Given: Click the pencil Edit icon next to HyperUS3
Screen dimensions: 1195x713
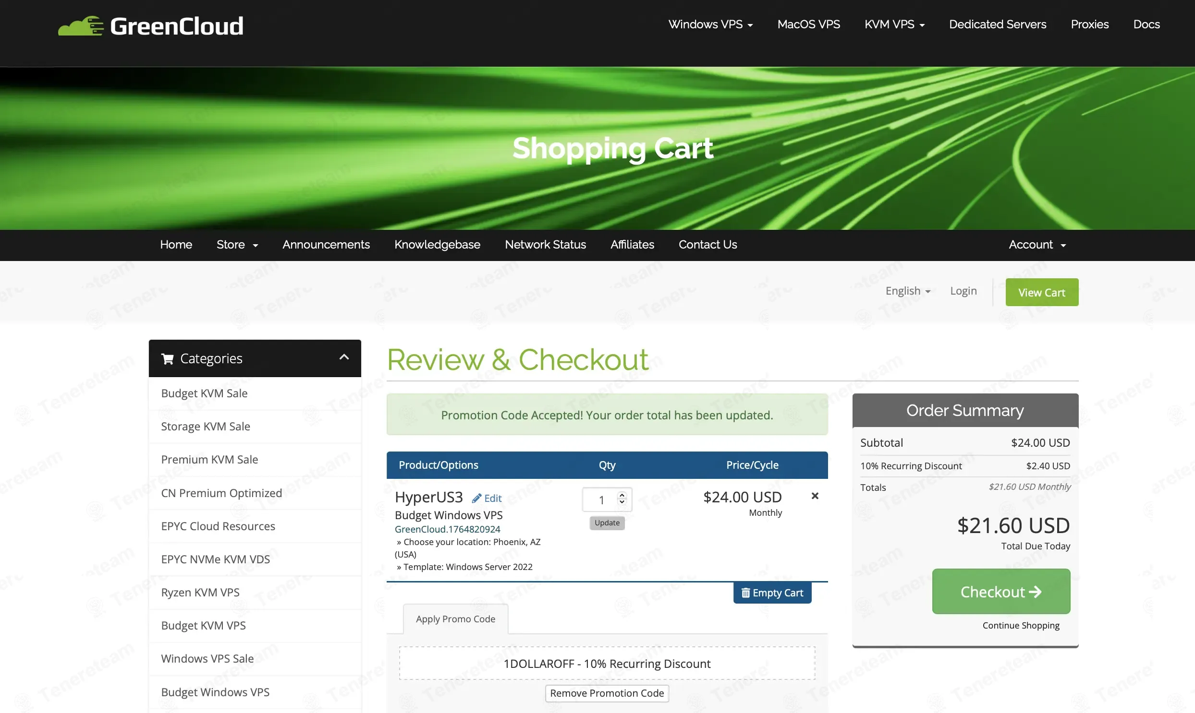Looking at the screenshot, I should tap(476, 498).
